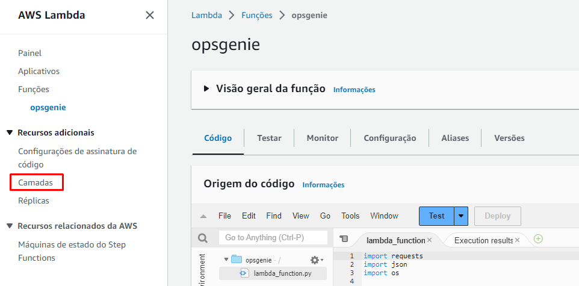
Task: Open the Test button dropdown arrow
Action: tap(461, 216)
